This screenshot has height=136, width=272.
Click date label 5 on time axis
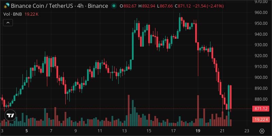pos(27,131)
